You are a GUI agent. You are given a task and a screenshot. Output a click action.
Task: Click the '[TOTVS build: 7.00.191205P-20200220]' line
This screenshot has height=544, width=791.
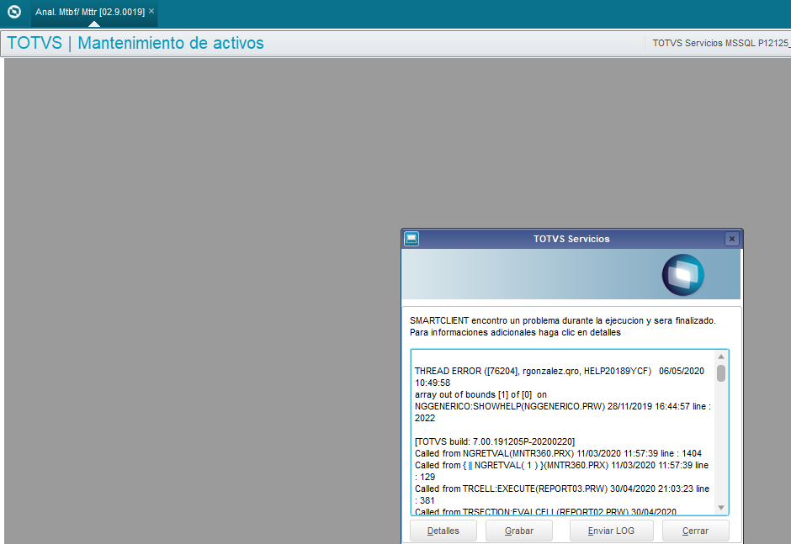495,441
